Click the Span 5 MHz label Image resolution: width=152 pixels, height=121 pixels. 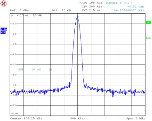[x=135, y=118]
